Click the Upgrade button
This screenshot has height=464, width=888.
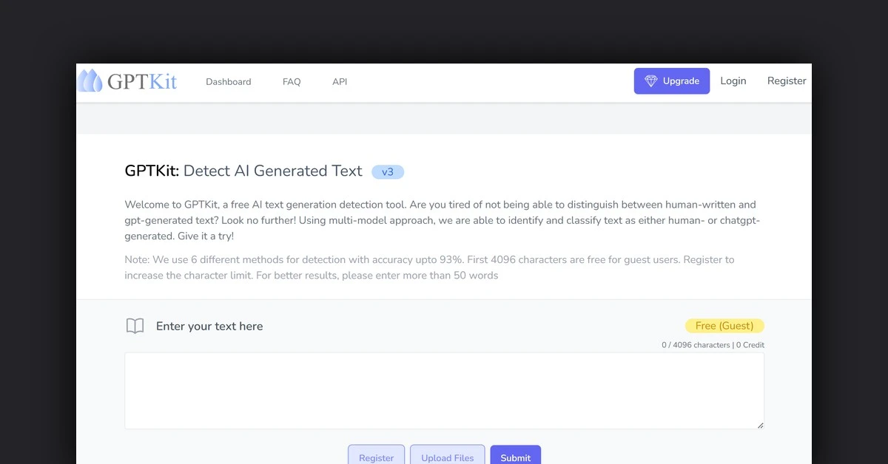671,81
